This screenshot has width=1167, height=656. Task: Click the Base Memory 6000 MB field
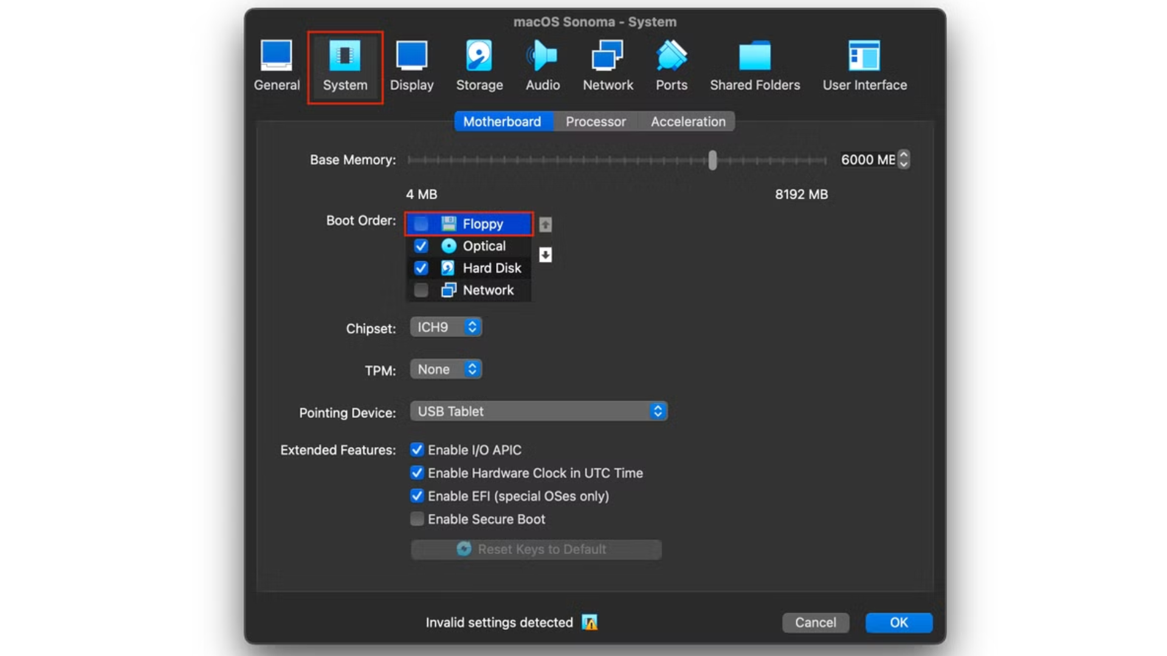click(x=868, y=159)
